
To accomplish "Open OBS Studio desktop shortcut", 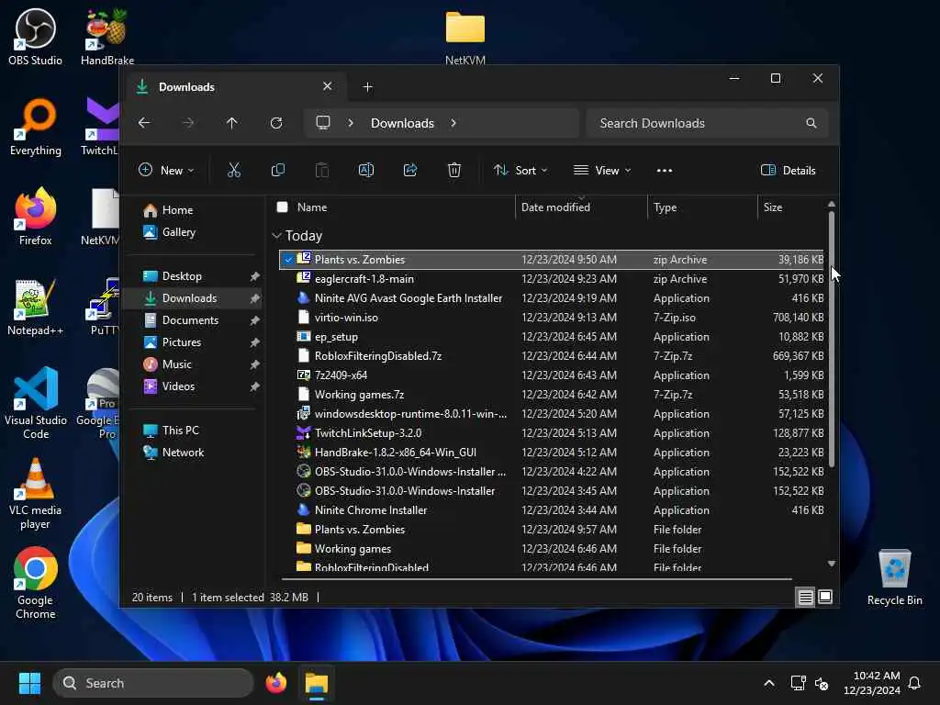I will [36, 37].
